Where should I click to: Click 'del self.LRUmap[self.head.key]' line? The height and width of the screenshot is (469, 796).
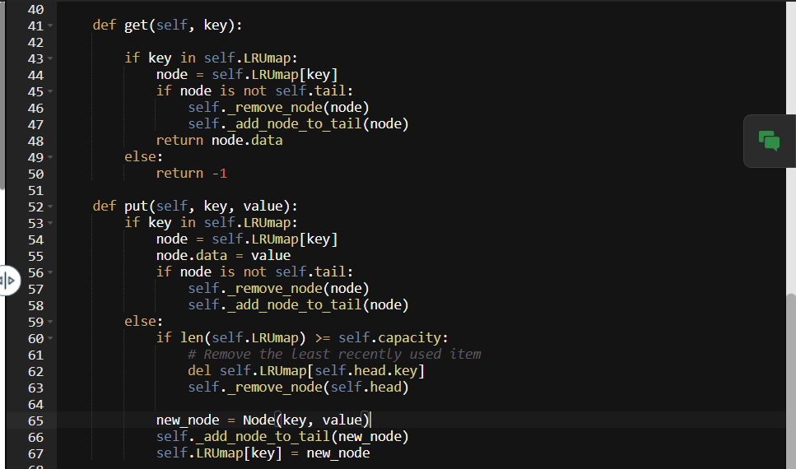point(306,370)
